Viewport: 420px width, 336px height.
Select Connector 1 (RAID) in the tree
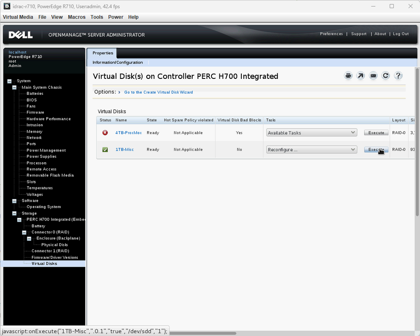(50, 251)
